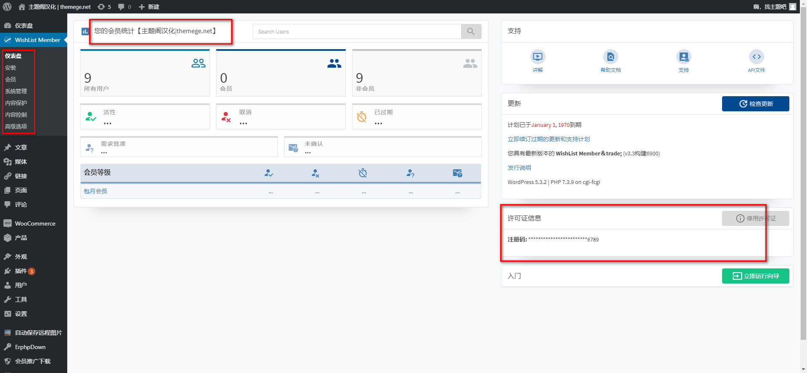Open the 插件 plugins sidebar menu

[x=34, y=271]
